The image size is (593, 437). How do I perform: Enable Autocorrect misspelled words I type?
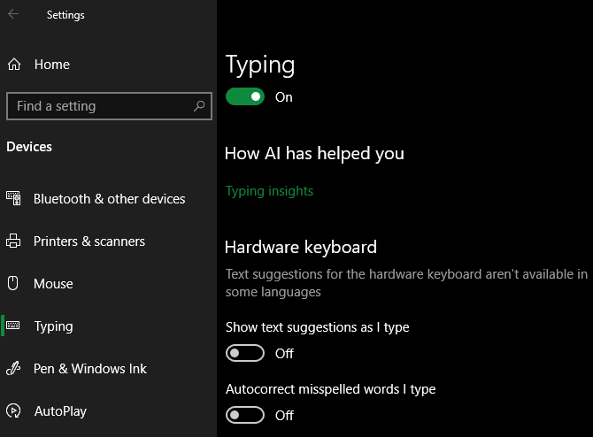click(x=245, y=416)
